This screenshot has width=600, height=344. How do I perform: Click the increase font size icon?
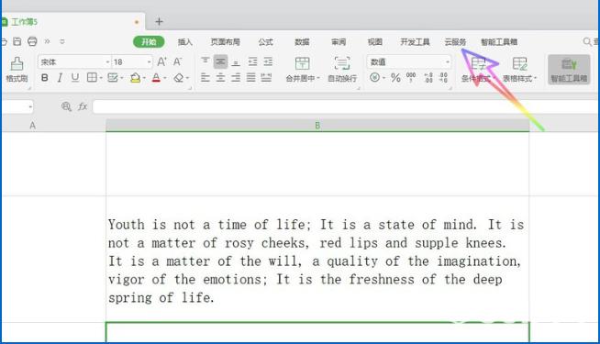click(x=161, y=61)
